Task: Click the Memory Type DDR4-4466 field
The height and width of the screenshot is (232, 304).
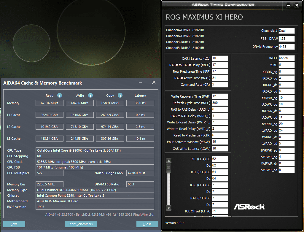Action: pyautogui.click(x=95, y=190)
